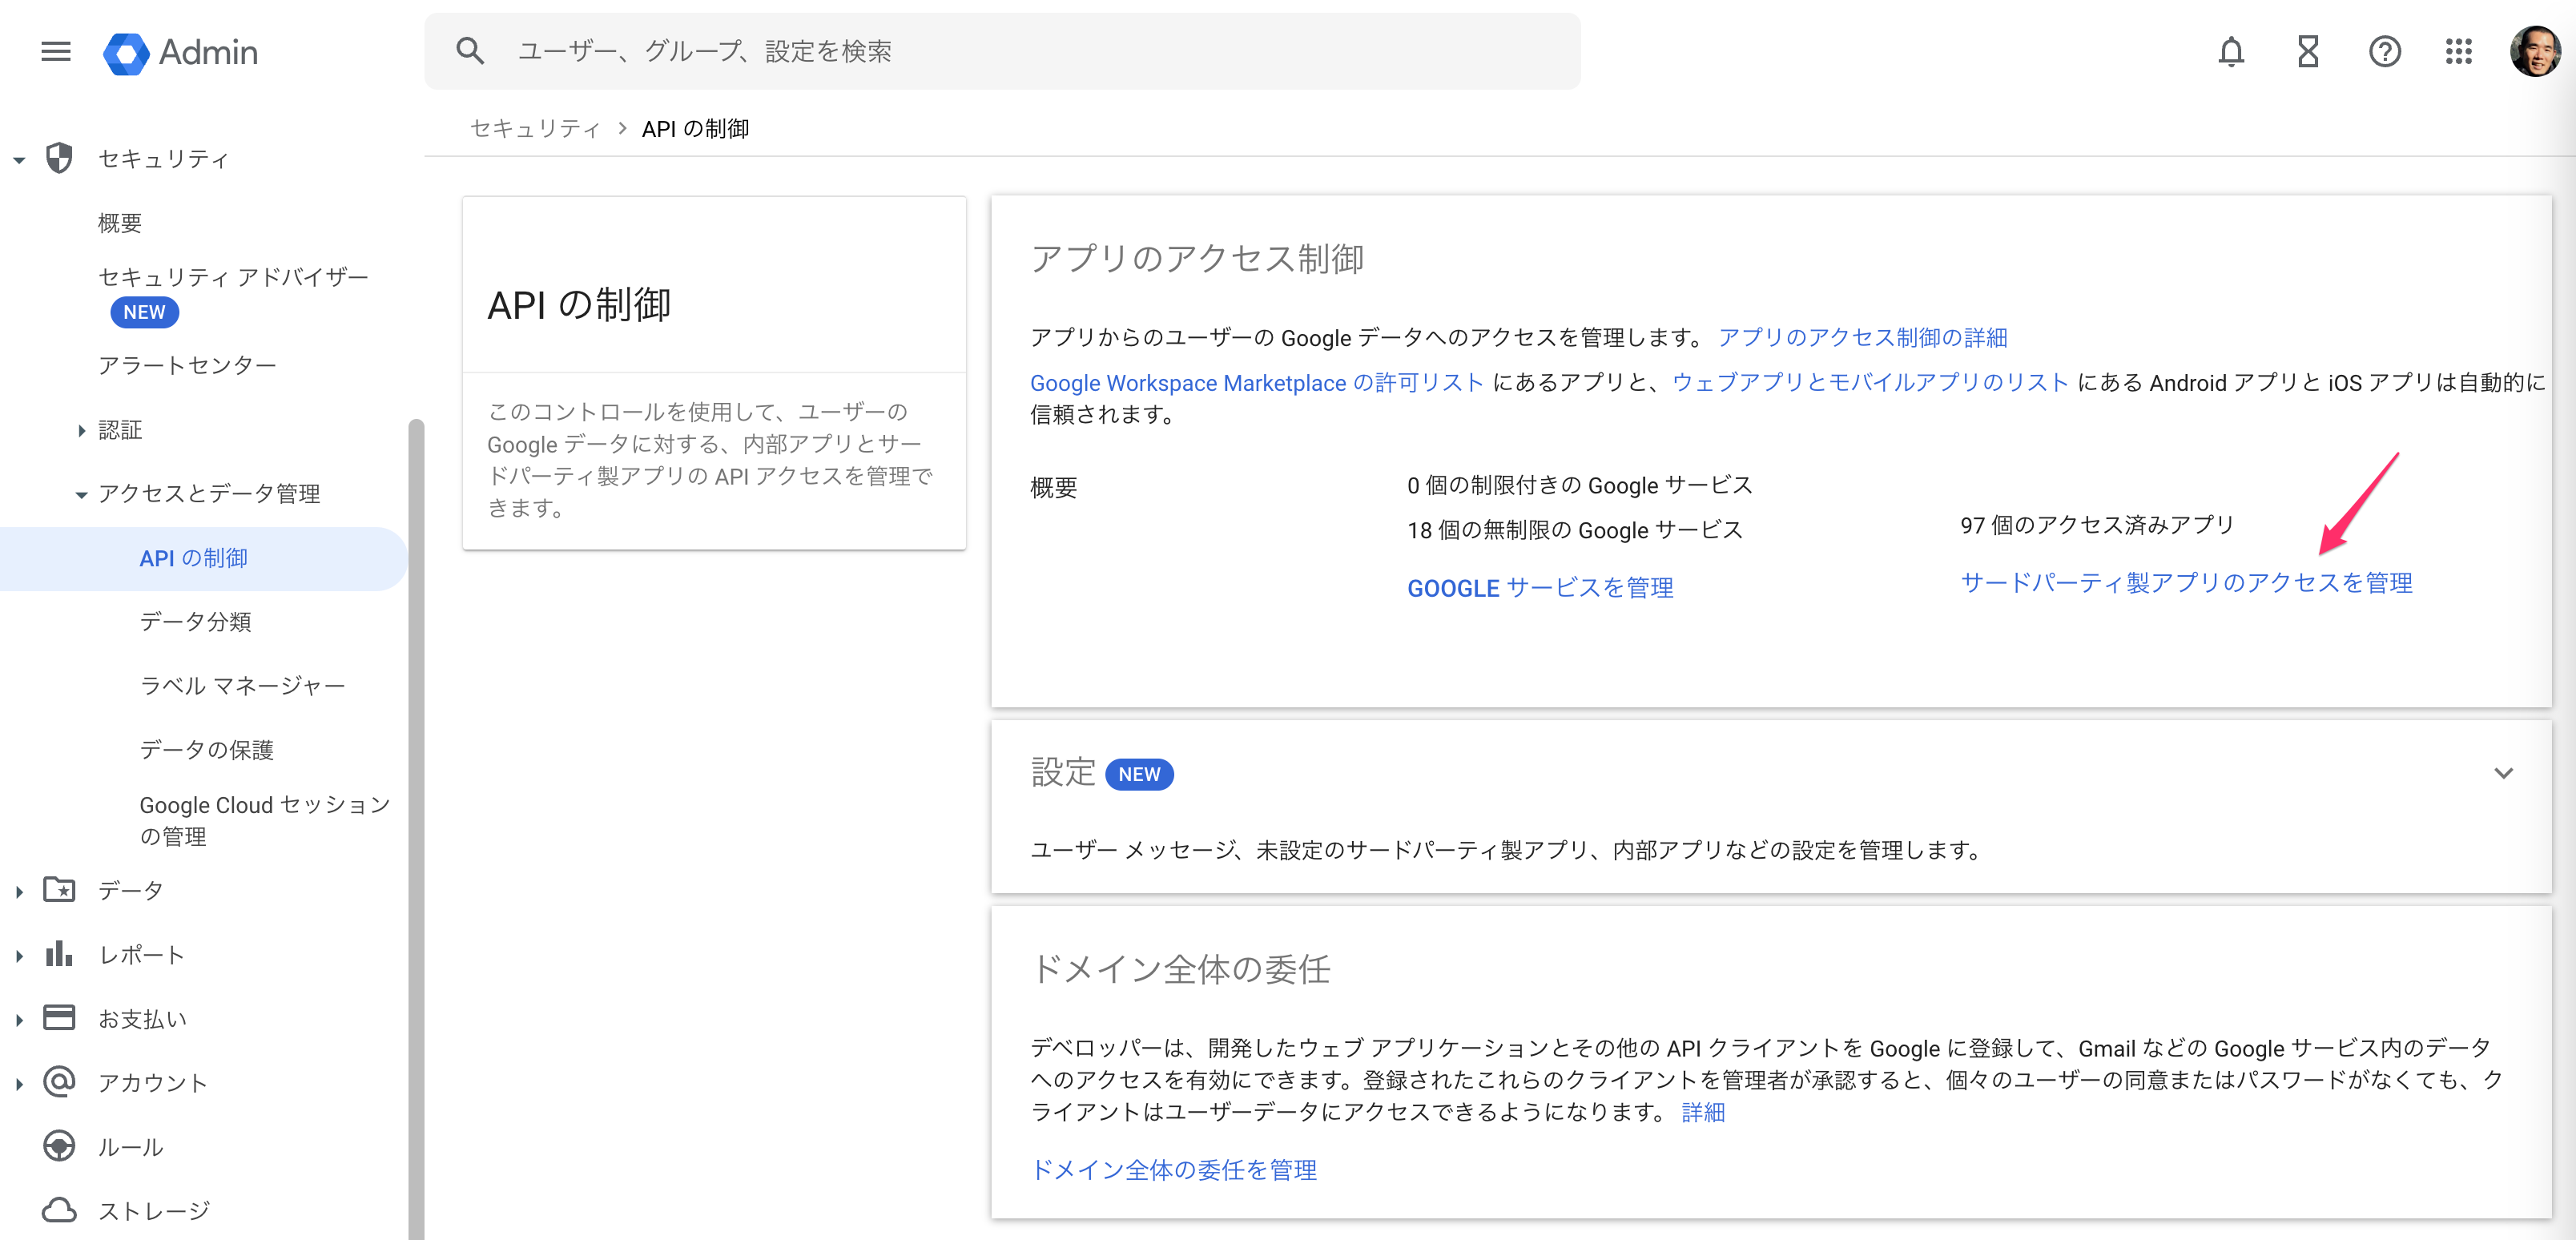Image resolution: width=2576 pixels, height=1240 pixels.
Task: Click GOOGLE サービスを管理
Action: click(1540, 587)
